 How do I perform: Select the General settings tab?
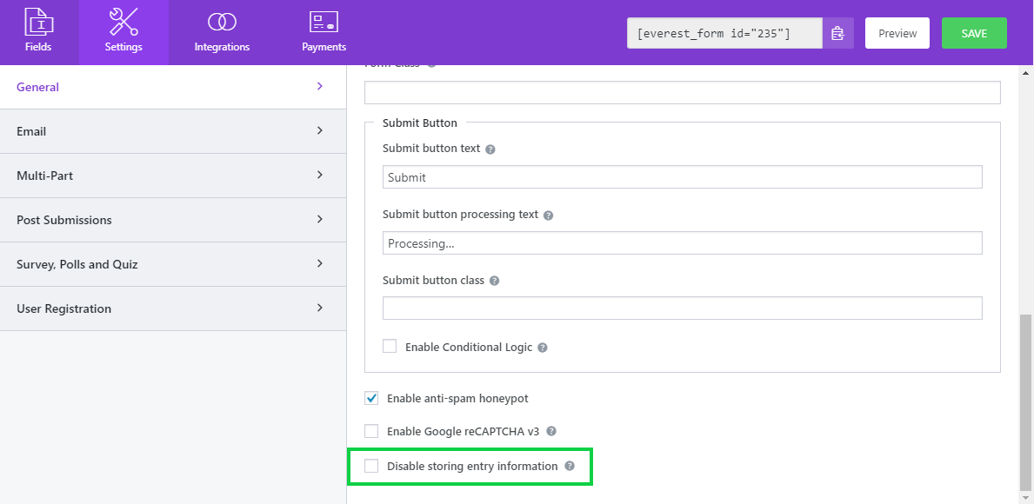tap(38, 87)
